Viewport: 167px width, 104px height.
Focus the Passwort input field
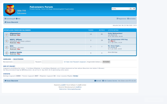pyautogui.click(x=52, y=62)
